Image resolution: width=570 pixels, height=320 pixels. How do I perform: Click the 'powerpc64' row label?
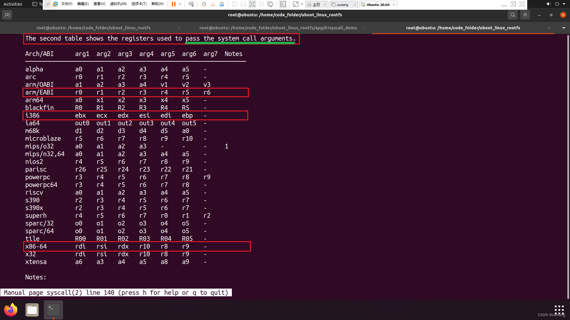click(x=41, y=185)
